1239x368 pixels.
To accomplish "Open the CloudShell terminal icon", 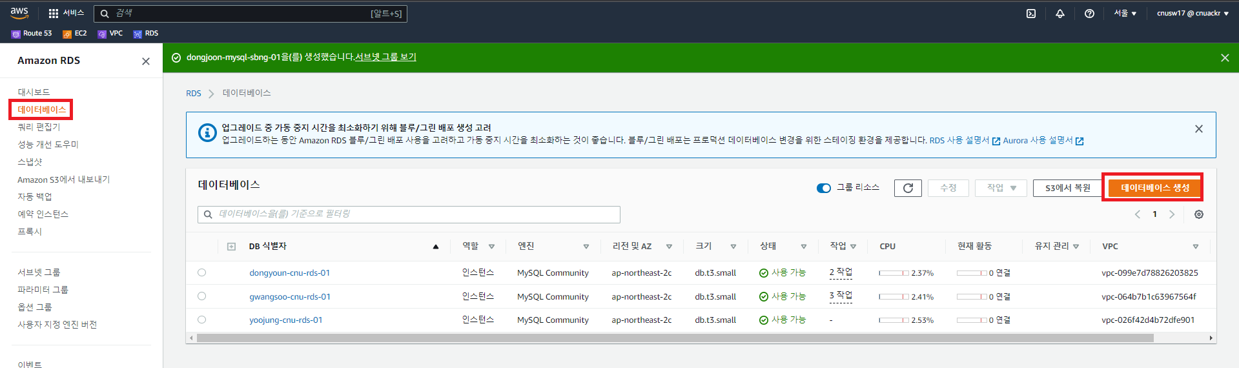I will [1031, 14].
